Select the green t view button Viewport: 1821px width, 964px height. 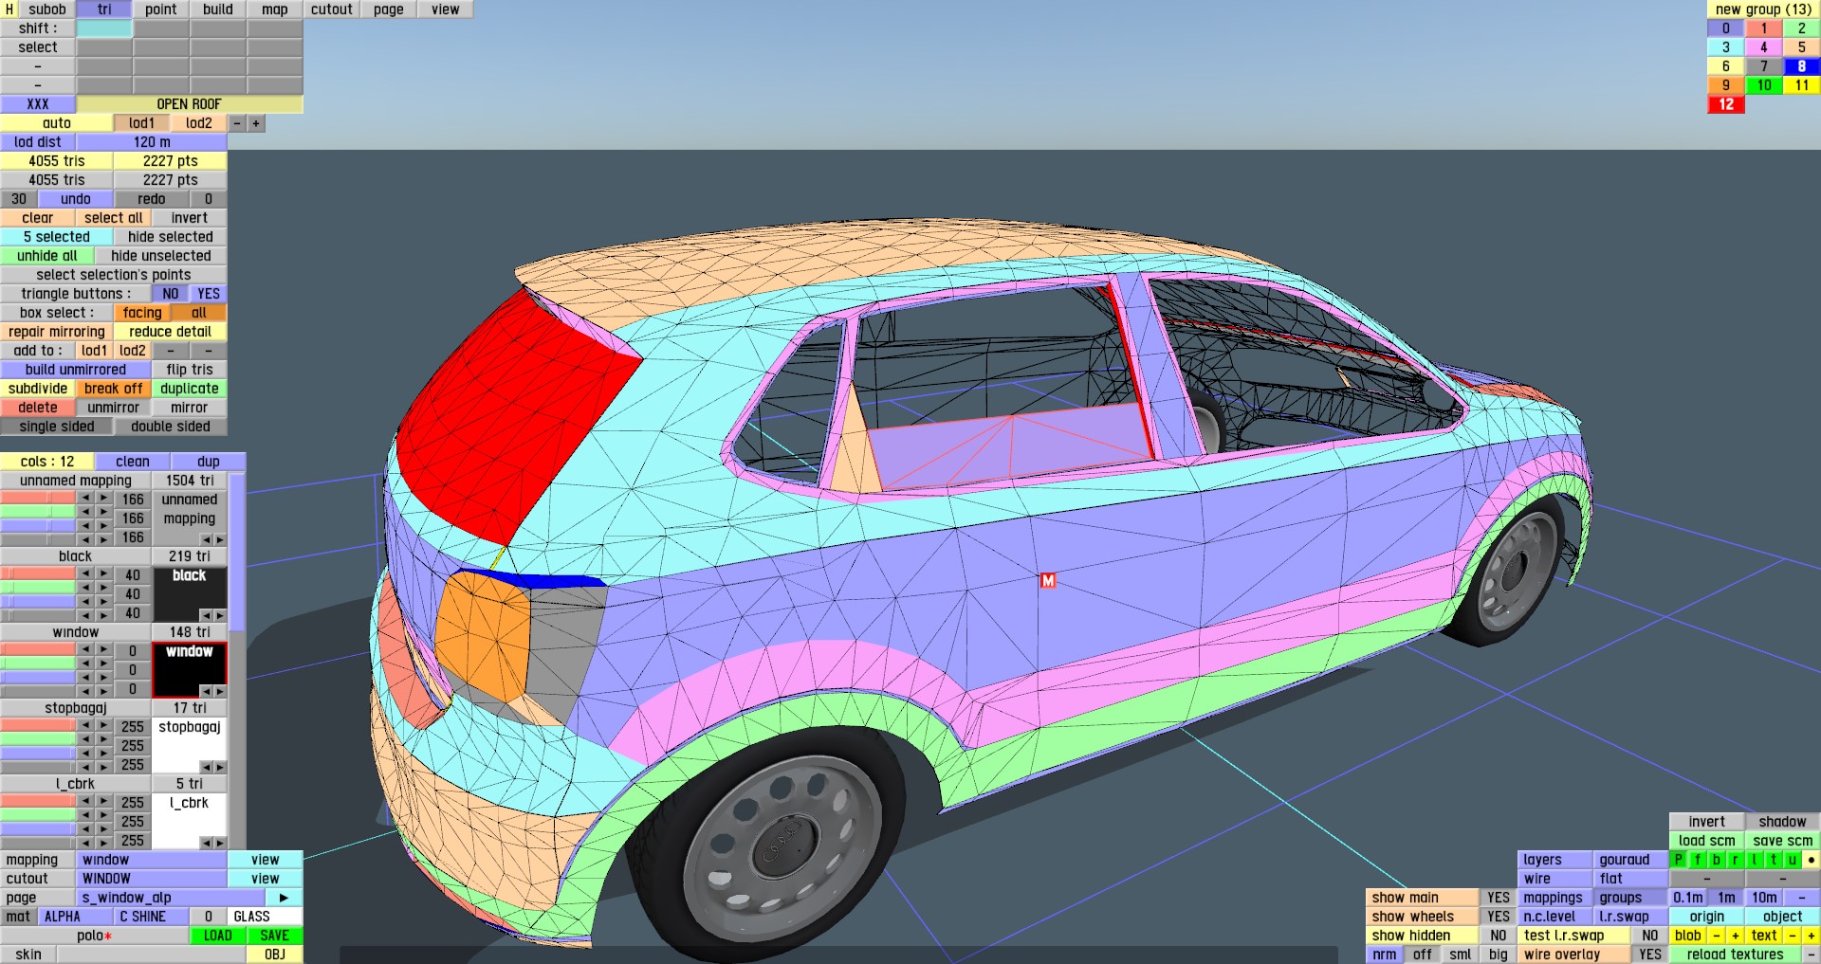(1774, 860)
